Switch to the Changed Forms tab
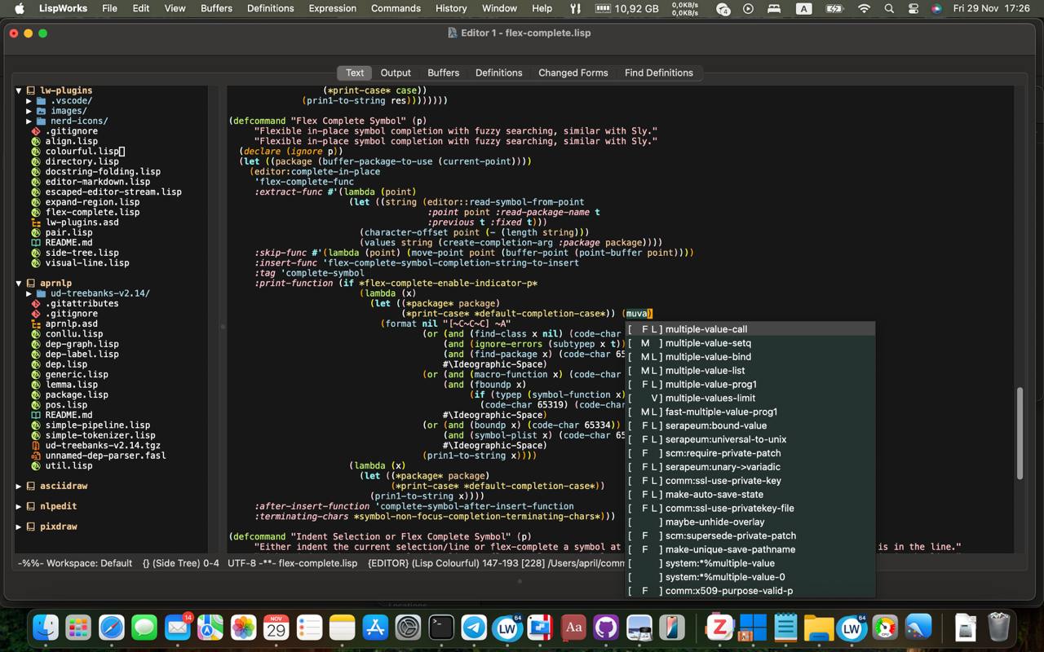1044x652 pixels. 573,73
